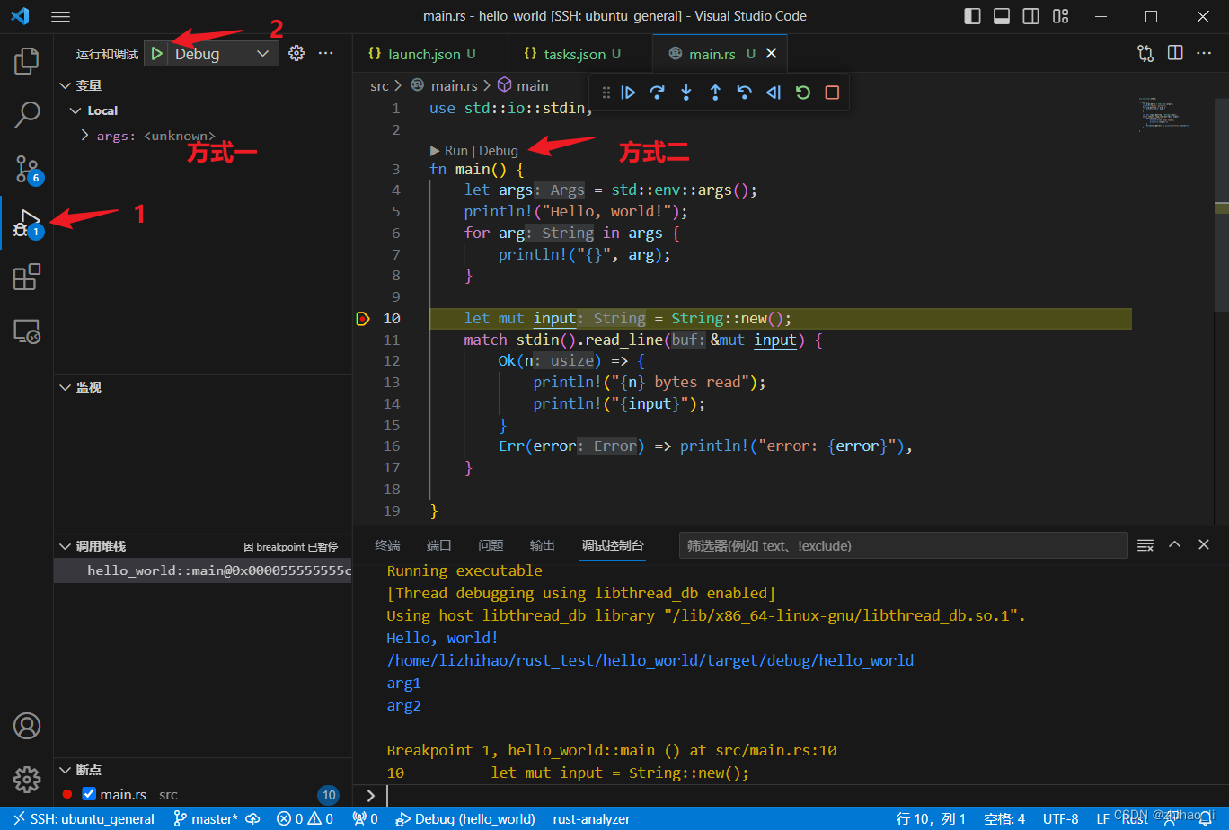The image size is (1229, 830).
Task: Click Step Out in the debug toolbar
Action: (715, 92)
